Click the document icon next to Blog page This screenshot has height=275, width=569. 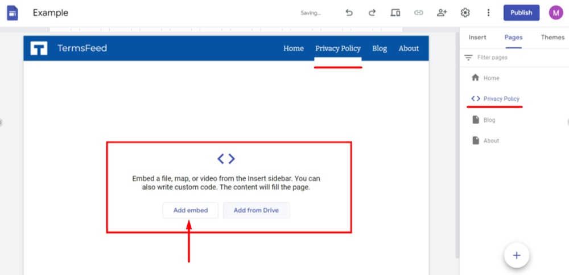[x=475, y=120]
